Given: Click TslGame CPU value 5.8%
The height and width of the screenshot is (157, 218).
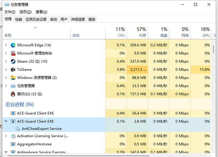Looking at the screenshot, I should (x=121, y=69).
